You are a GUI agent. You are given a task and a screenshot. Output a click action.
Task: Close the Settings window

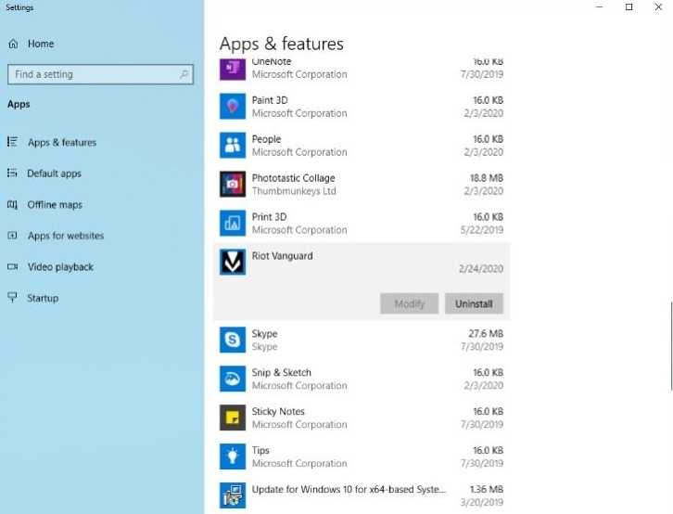pos(658,6)
